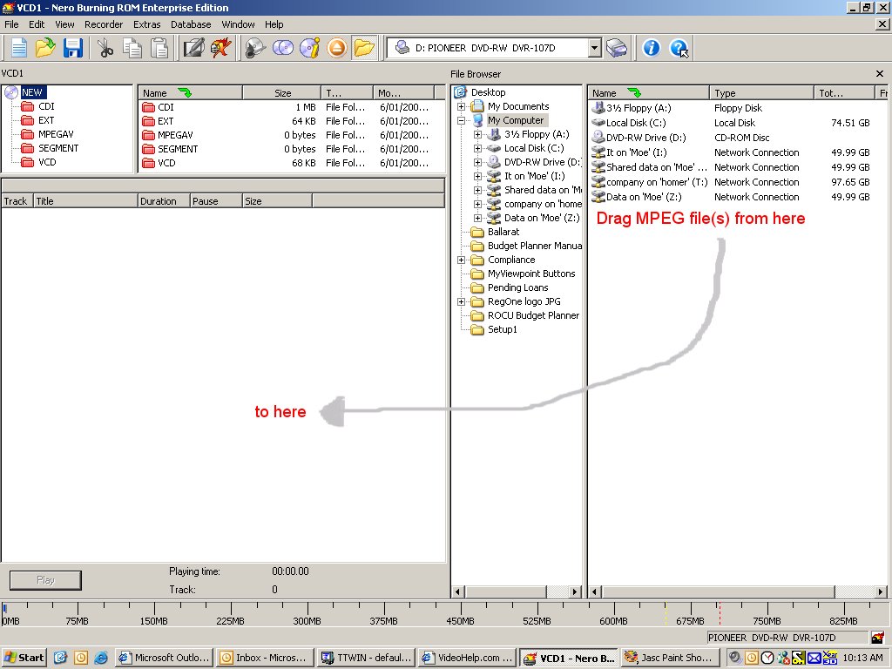
Task: Open the Edit menu
Action: [37, 24]
